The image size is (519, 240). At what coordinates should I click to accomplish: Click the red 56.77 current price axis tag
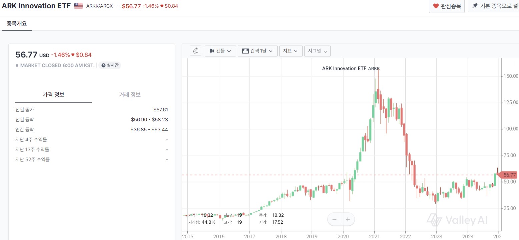pyautogui.click(x=508, y=175)
